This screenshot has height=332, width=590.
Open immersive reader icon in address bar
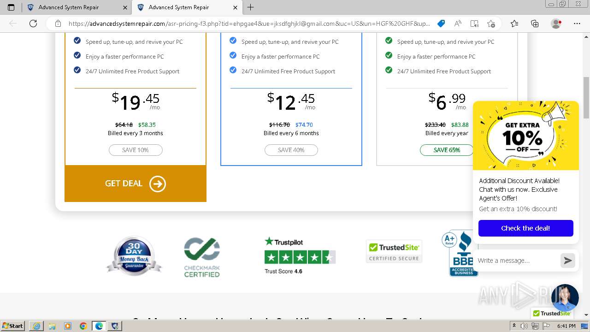tap(474, 24)
